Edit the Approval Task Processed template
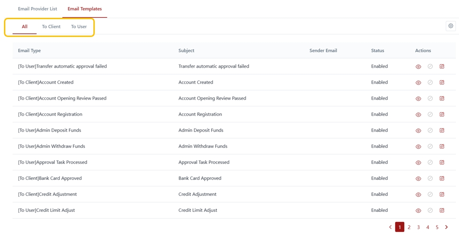The width and height of the screenshot is (459, 234). point(442,162)
